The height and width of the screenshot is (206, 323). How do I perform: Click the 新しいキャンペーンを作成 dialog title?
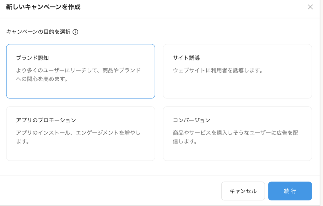tap(43, 7)
